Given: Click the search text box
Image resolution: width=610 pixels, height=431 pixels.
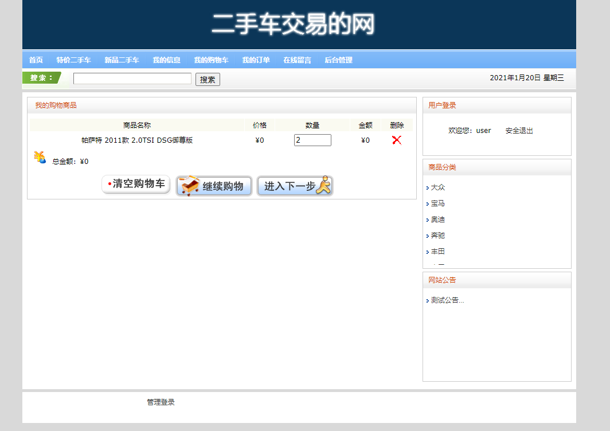Looking at the screenshot, I should coord(132,78).
